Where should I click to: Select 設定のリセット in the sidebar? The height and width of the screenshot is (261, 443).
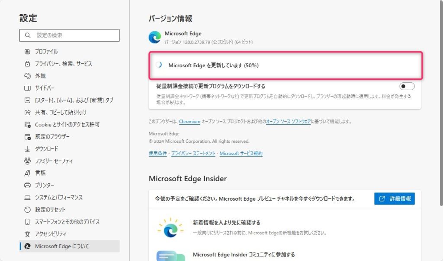(x=50, y=209)
